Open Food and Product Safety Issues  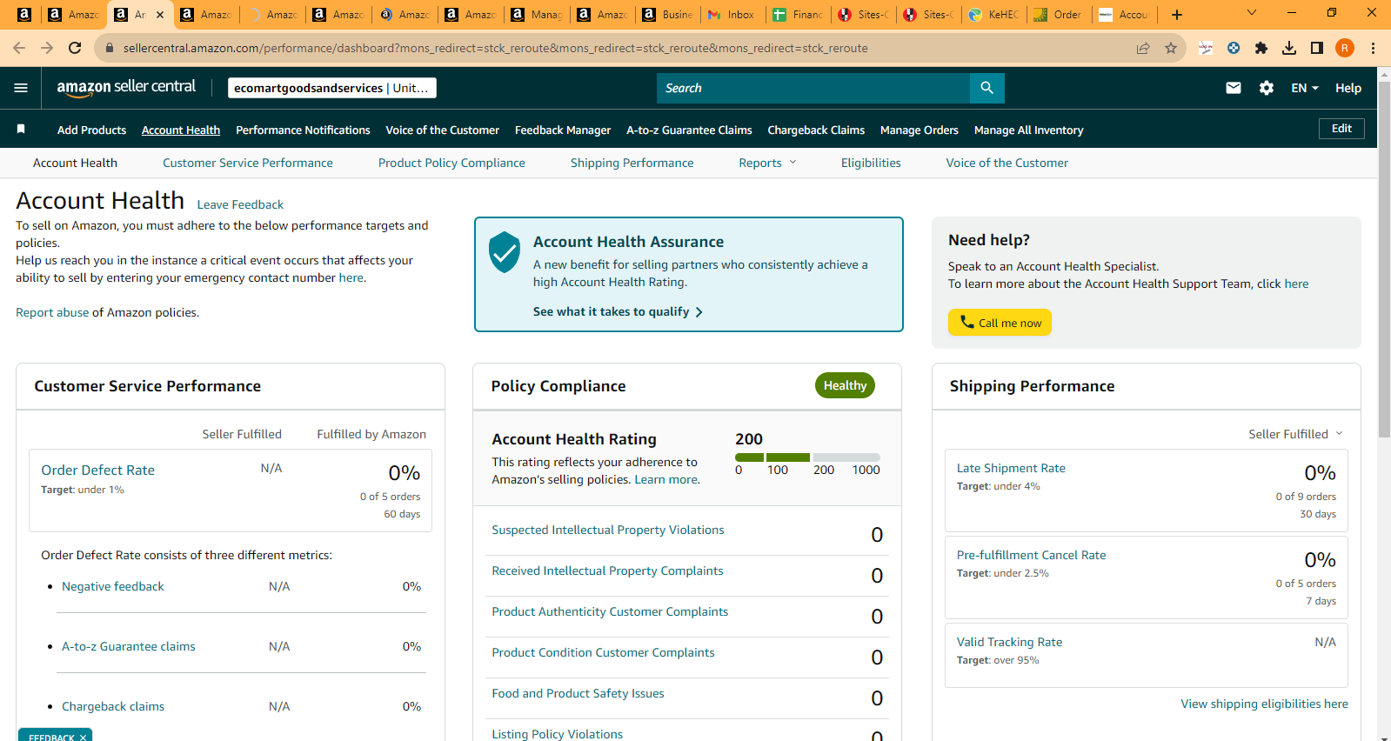pos(578,693)
